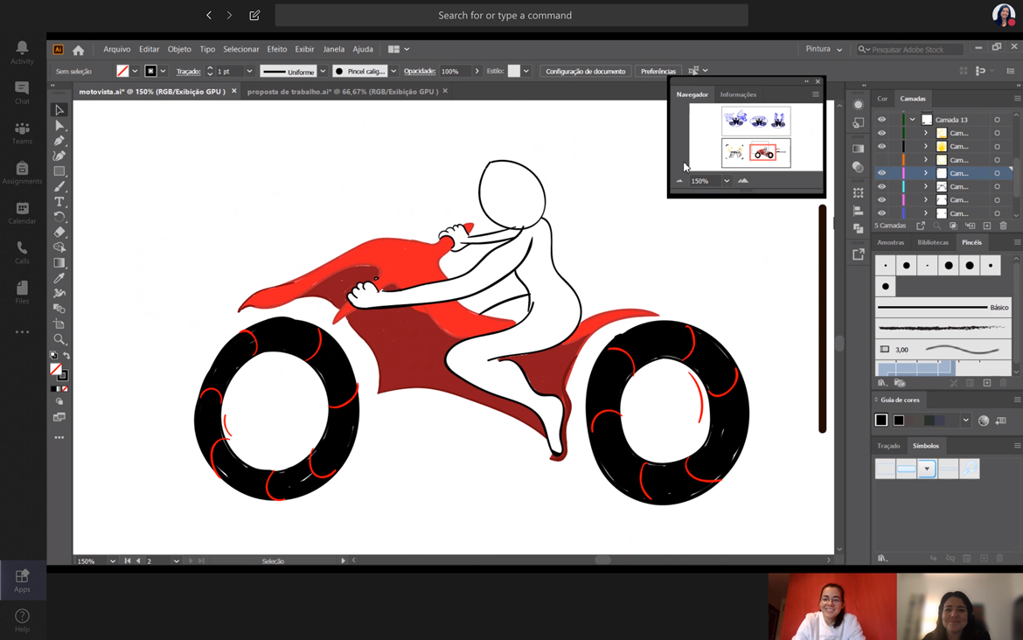Click the Configuração de documento button
Viewport: 1023px width, 640px height.
[x=585, y=72]
